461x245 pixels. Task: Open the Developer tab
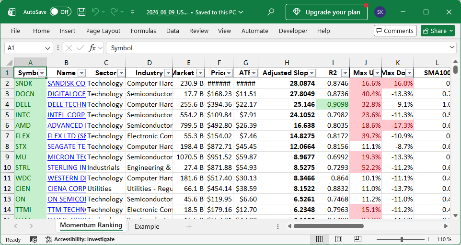[x=293, y=31]
